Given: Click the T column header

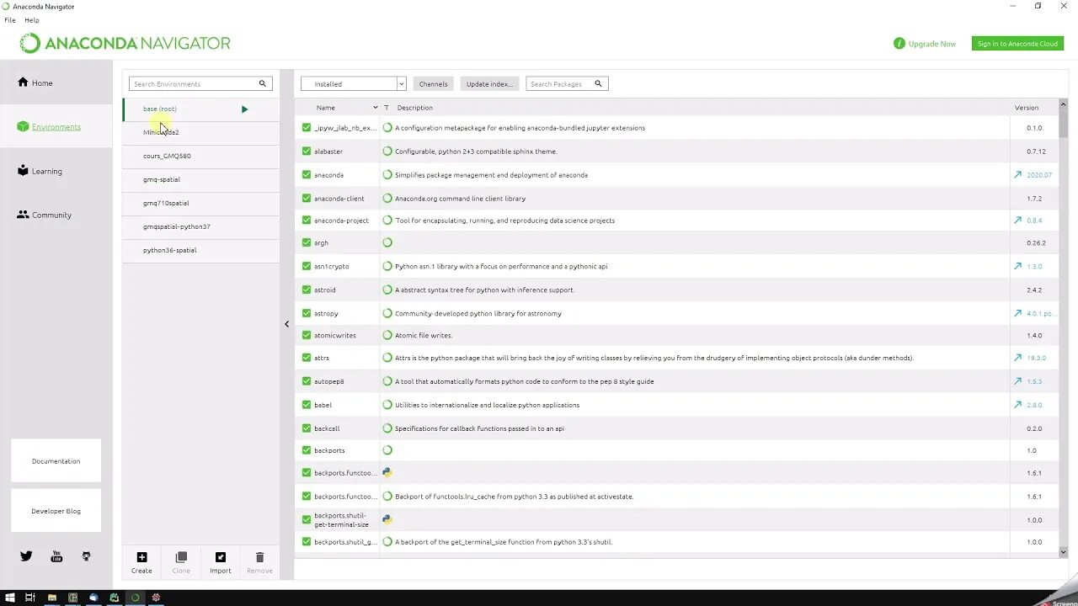Looking at the screenshot, I should 387,108.
